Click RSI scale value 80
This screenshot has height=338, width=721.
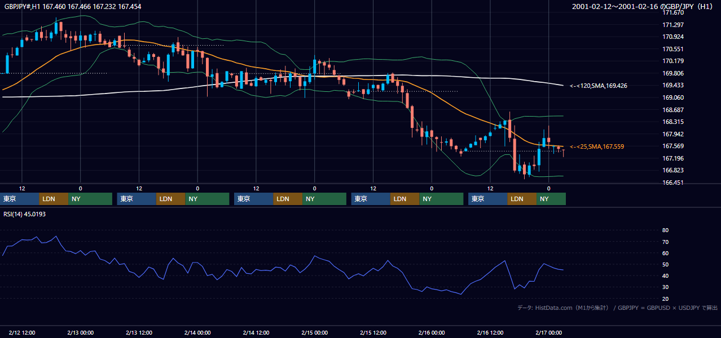666,230
